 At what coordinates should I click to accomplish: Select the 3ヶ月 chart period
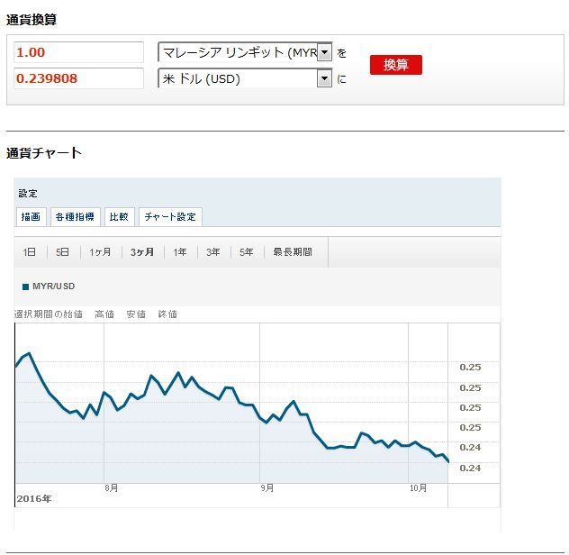click(142, 252)
